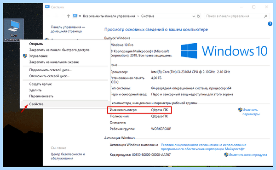Open 'Центр безопасности и обслуживания' link
The width and height of the screenshot is (276, 170).
pos(68,156)
